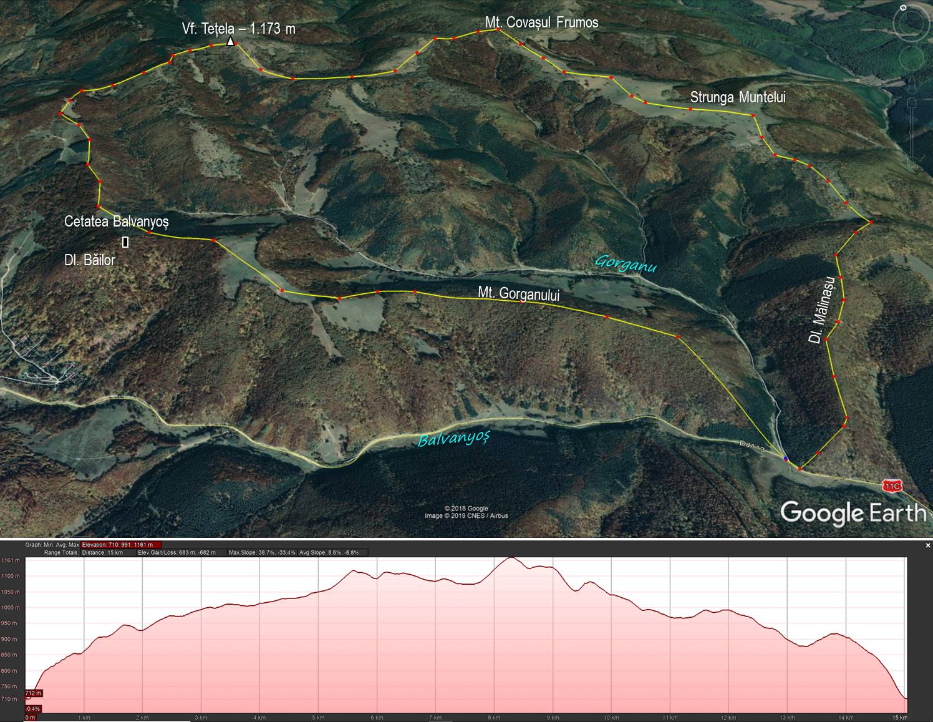Click the zoom out end of zoom slider
This screenshot has width=933, height=722.
pyautogui.click(x=911, y=162)
